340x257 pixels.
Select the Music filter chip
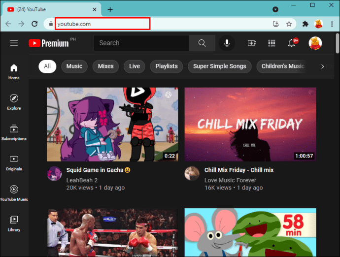pos(74,66)
